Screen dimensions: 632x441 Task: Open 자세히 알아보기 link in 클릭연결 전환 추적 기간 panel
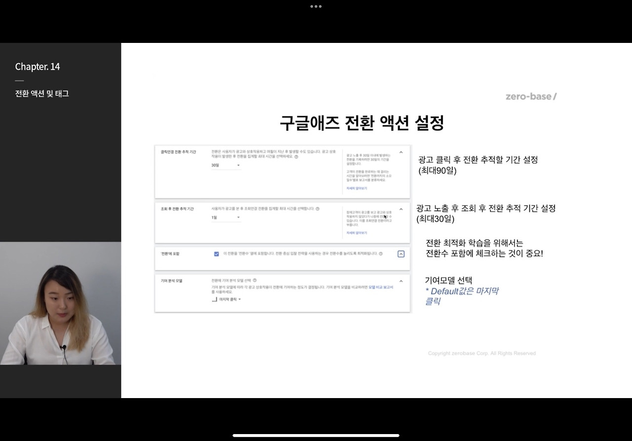[x=356, y=188]
